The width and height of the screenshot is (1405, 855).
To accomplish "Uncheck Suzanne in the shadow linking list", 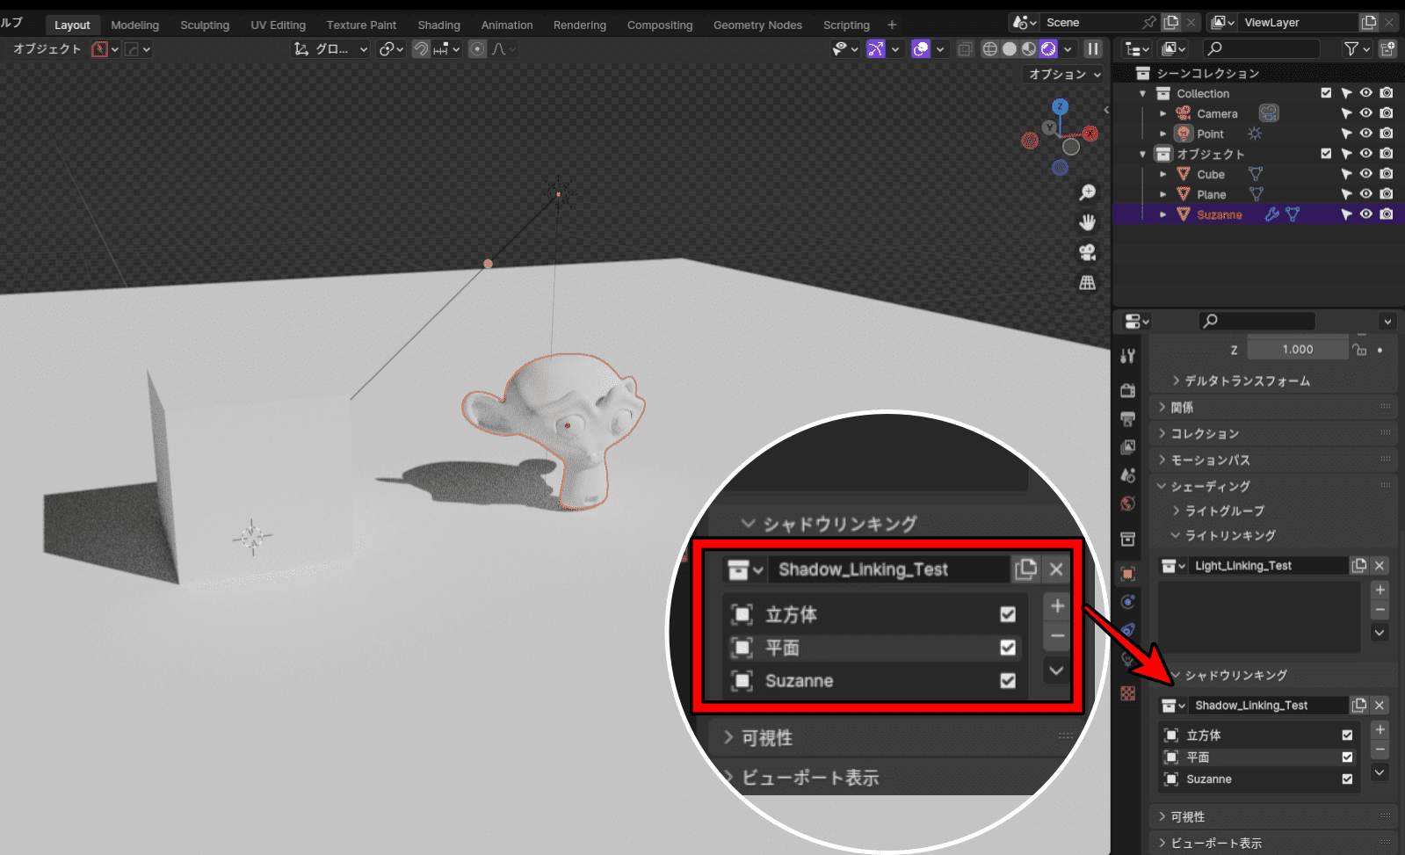I will point(1347,779).
